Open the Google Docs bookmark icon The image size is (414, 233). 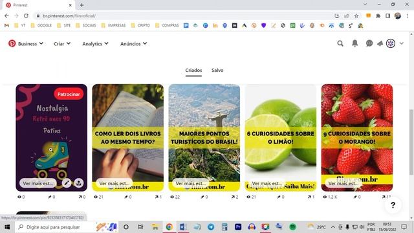[x=186, y=25]
